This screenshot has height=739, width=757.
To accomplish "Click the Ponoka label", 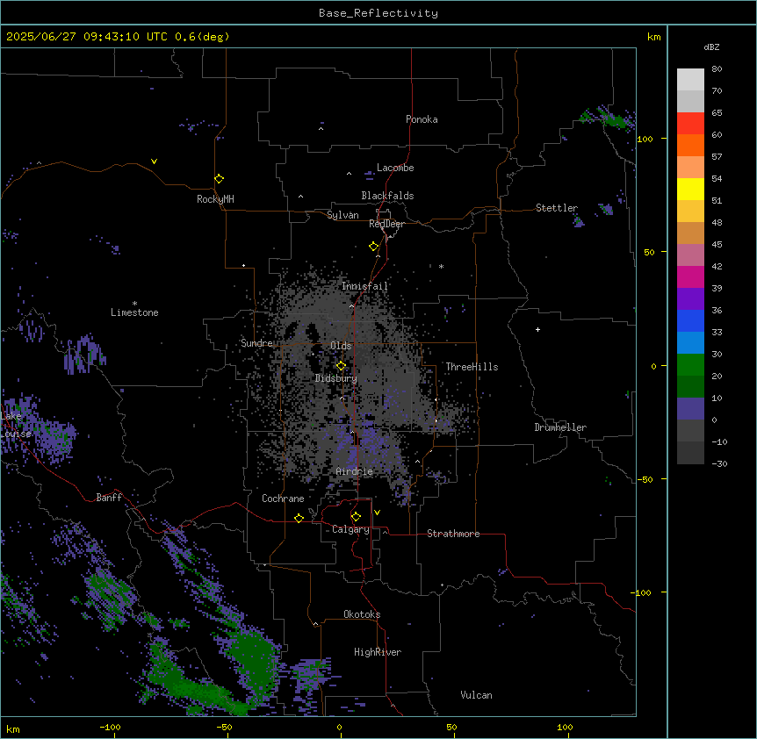I will pyautogui.click(x=422, y=119).
